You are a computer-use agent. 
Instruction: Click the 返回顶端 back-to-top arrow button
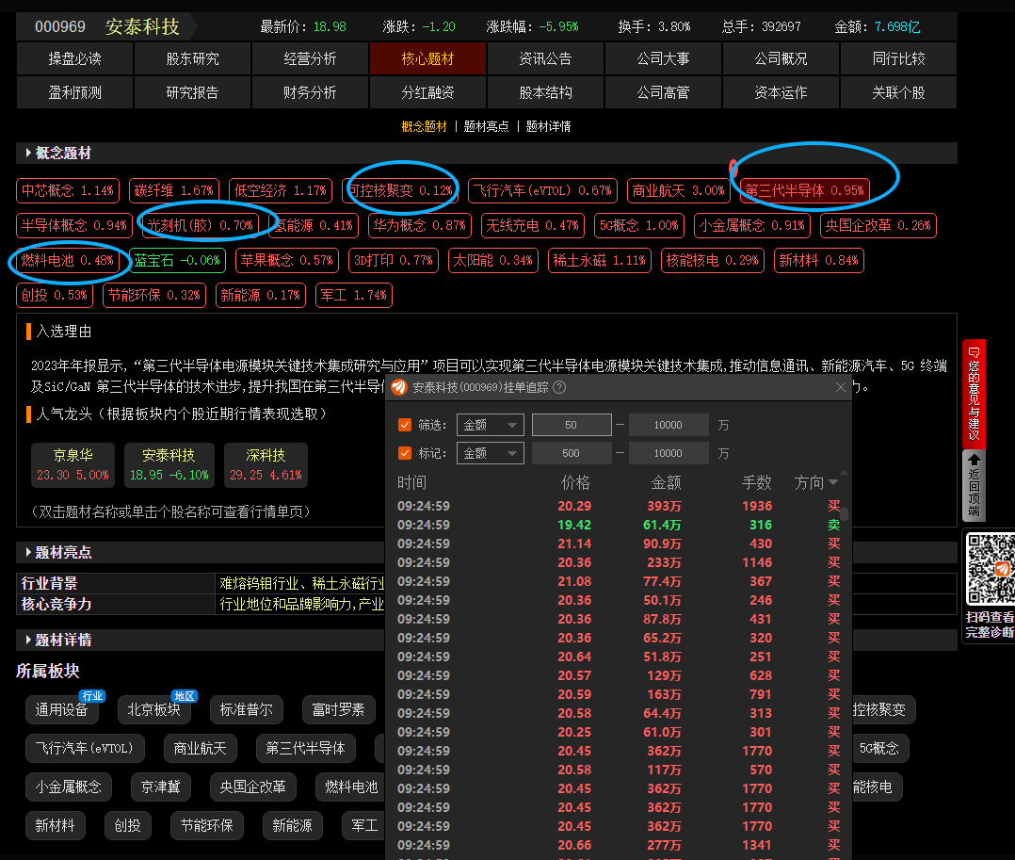coord(974,484)
